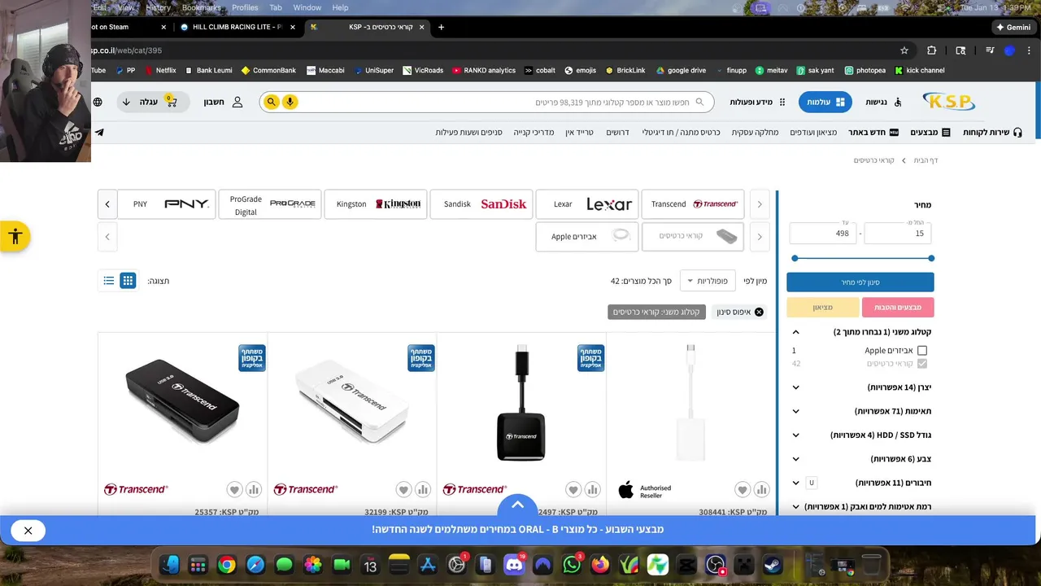The width and height of the screenshot is (1041, 586).
Task: Click the yellow מצויין button
Action: click(822, 307)
